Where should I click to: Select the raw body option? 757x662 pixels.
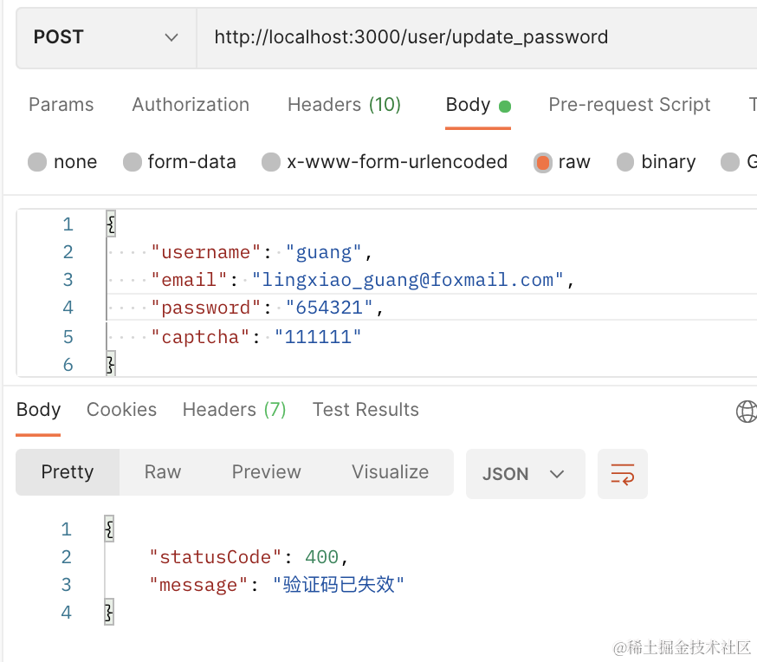543,162
